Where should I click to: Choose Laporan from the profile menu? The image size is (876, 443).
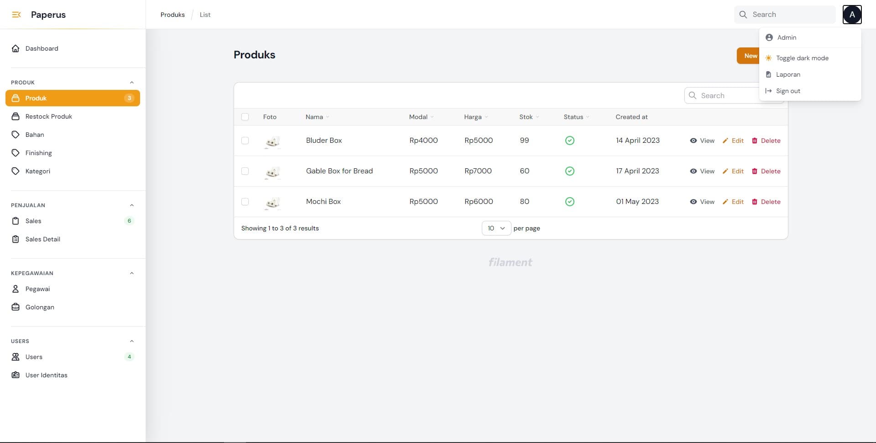pyautogui.click(x=788, y=74)
